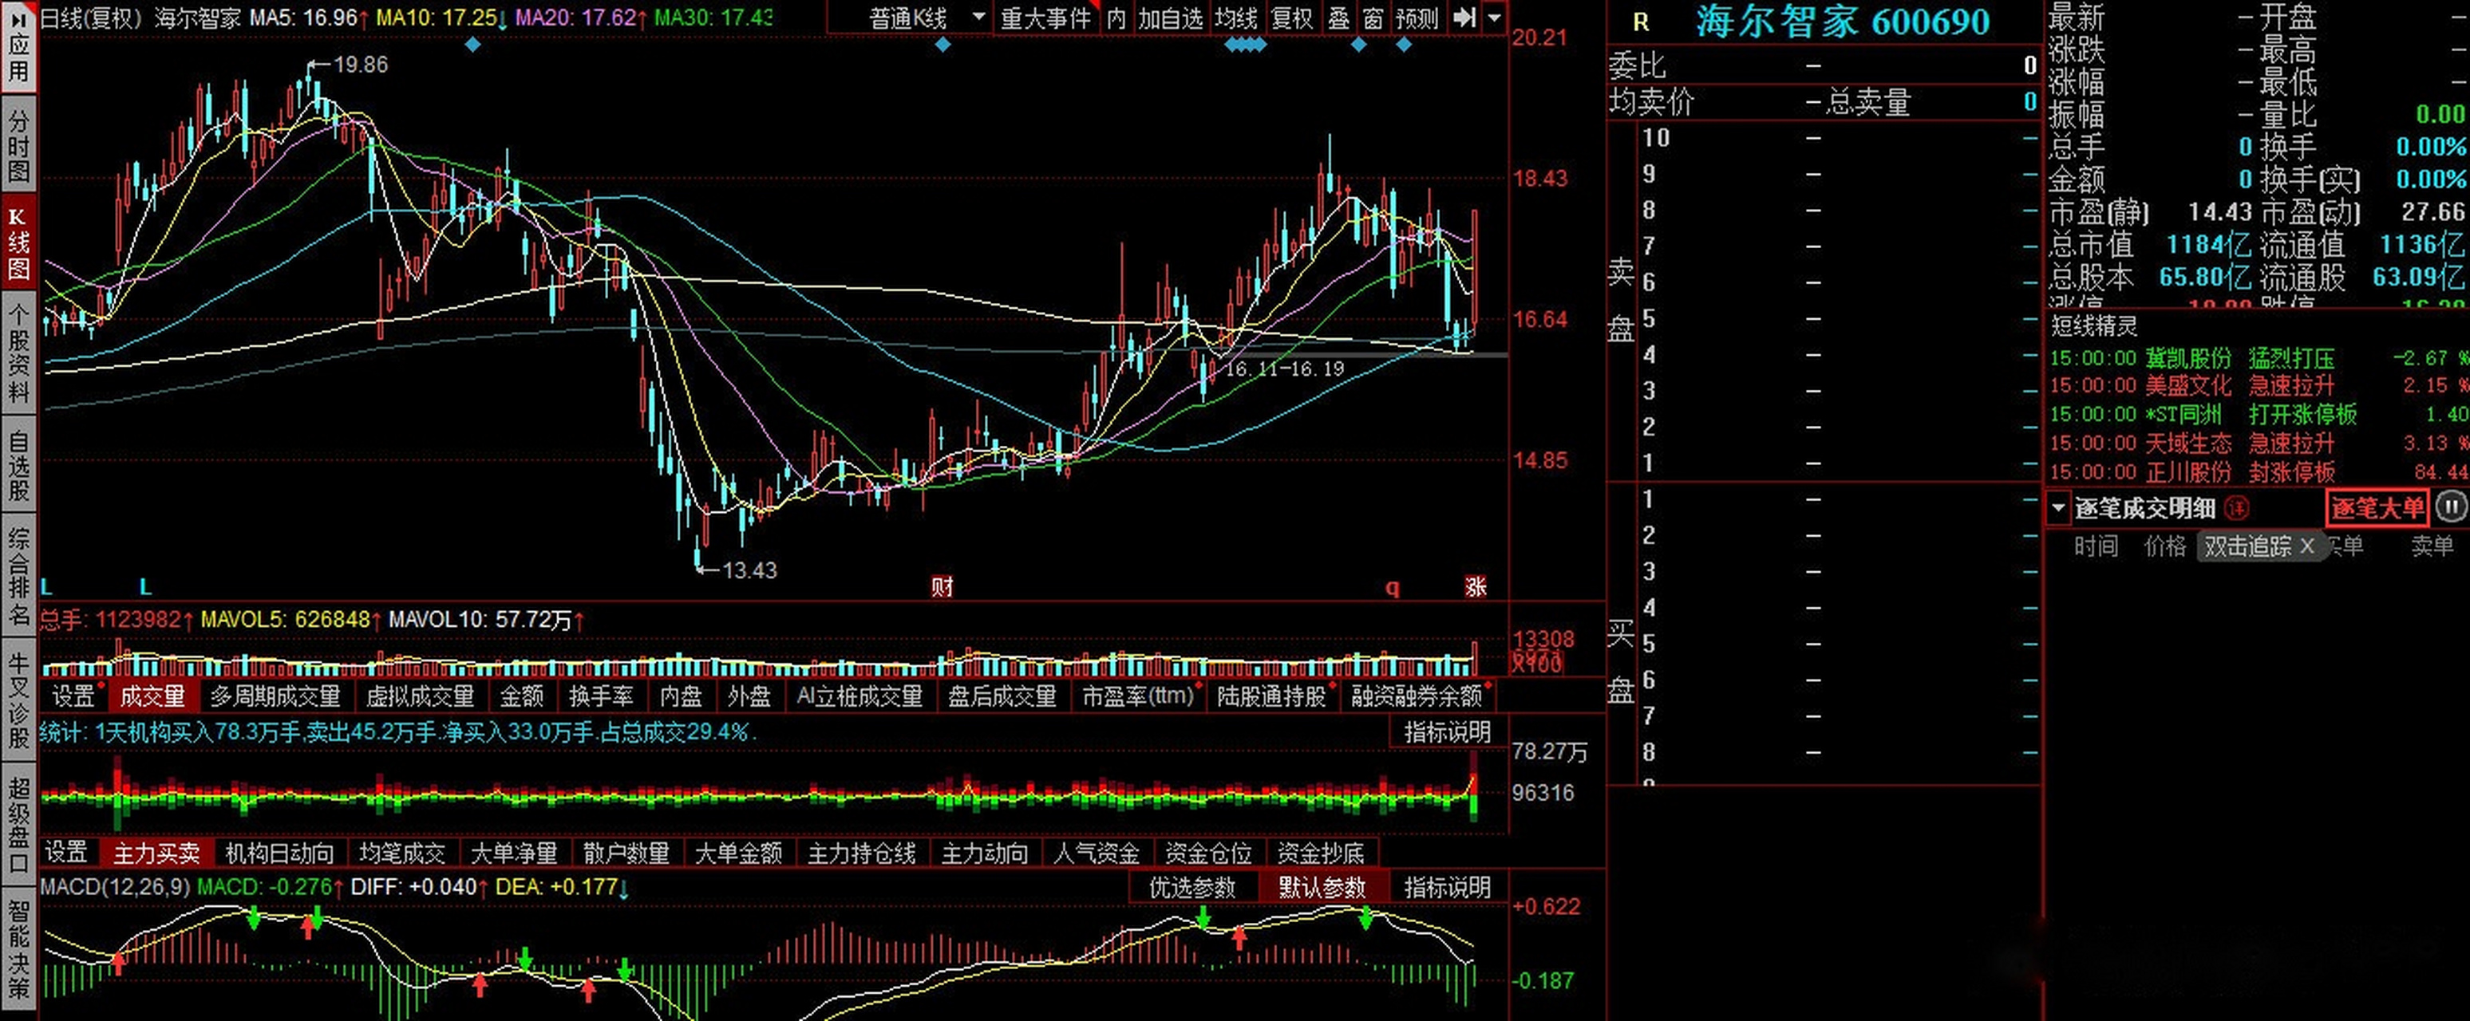Switch to 分时图 in left sidebar

pos(18,146)
